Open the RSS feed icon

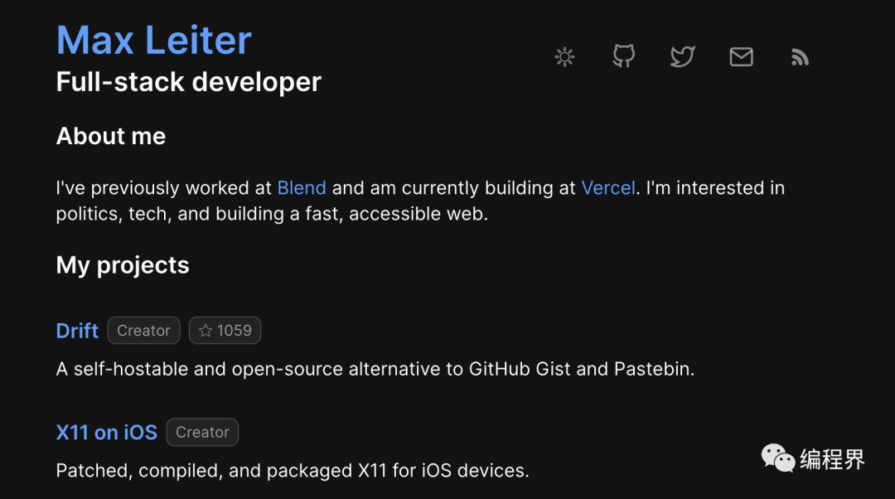point(800,57)
